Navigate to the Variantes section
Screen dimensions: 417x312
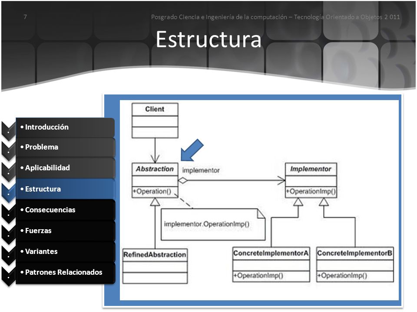click(x=65, y=251)
